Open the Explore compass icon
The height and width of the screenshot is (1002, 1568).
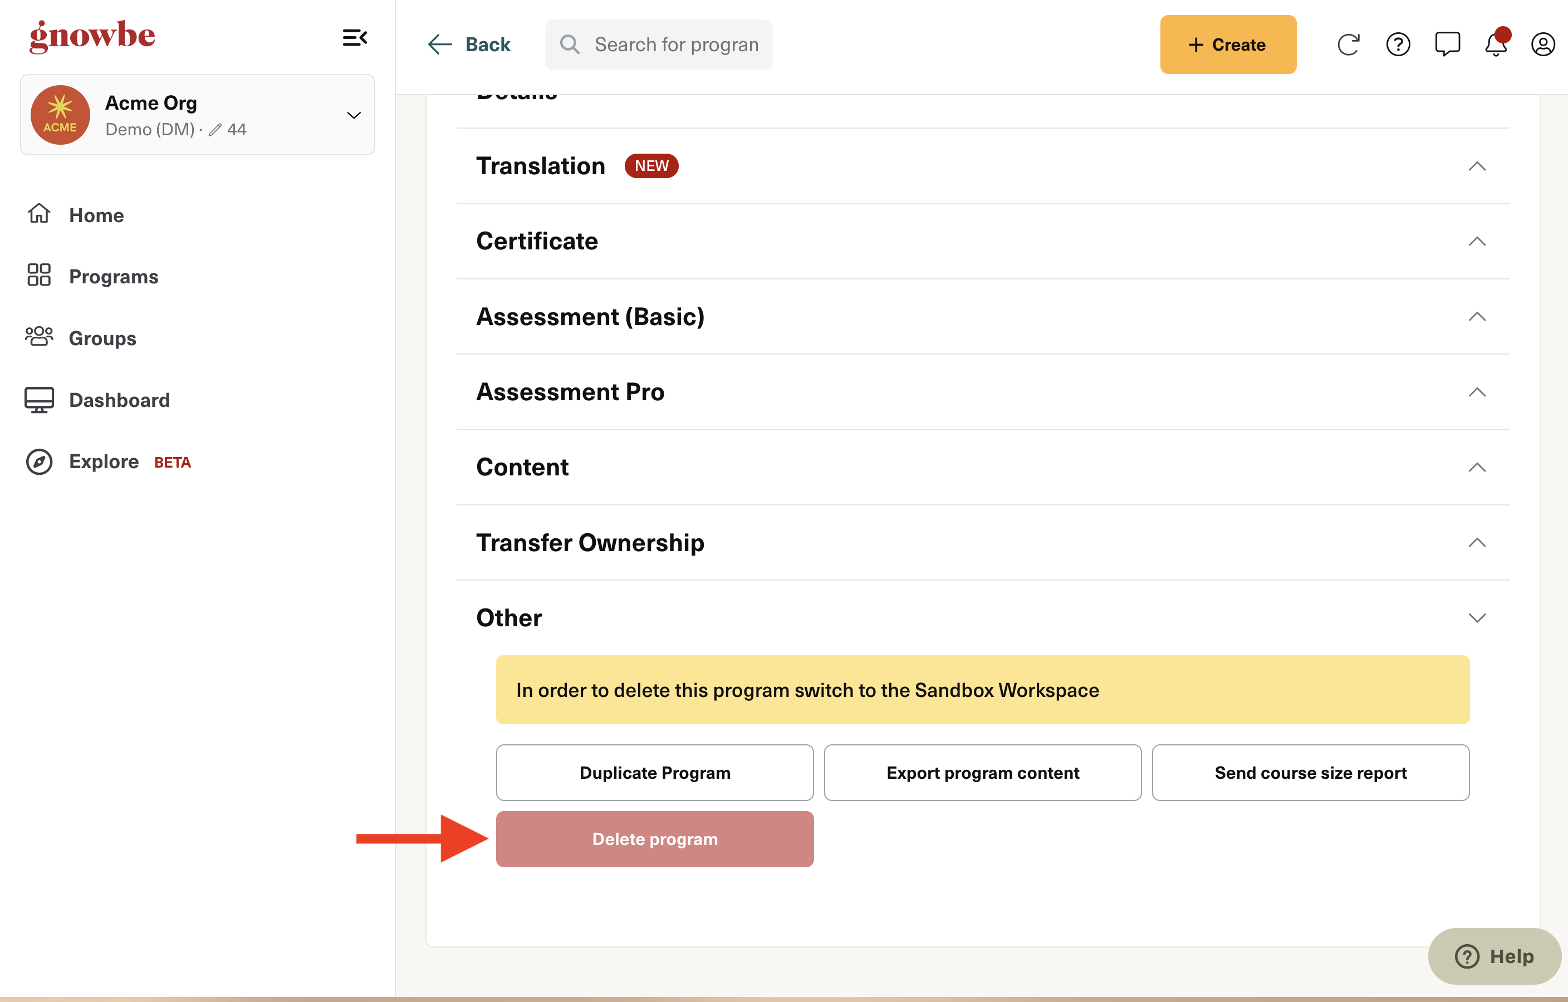click(x=39, y=461)
